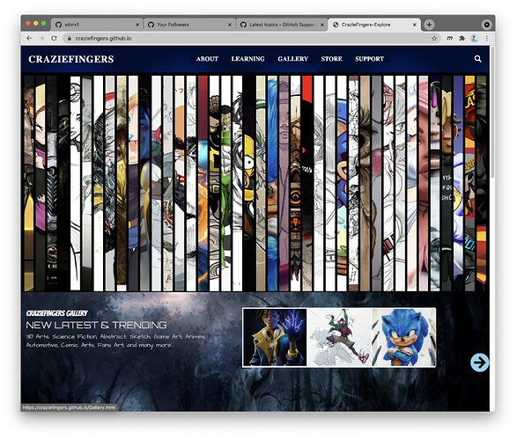Screen dimensions: 517x440
Task: Click the page vertical scrollbar
Action: [492, 112]
